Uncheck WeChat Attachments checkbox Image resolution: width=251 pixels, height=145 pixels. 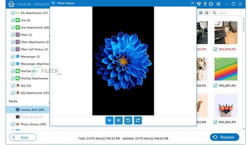(x=13, y=78)
